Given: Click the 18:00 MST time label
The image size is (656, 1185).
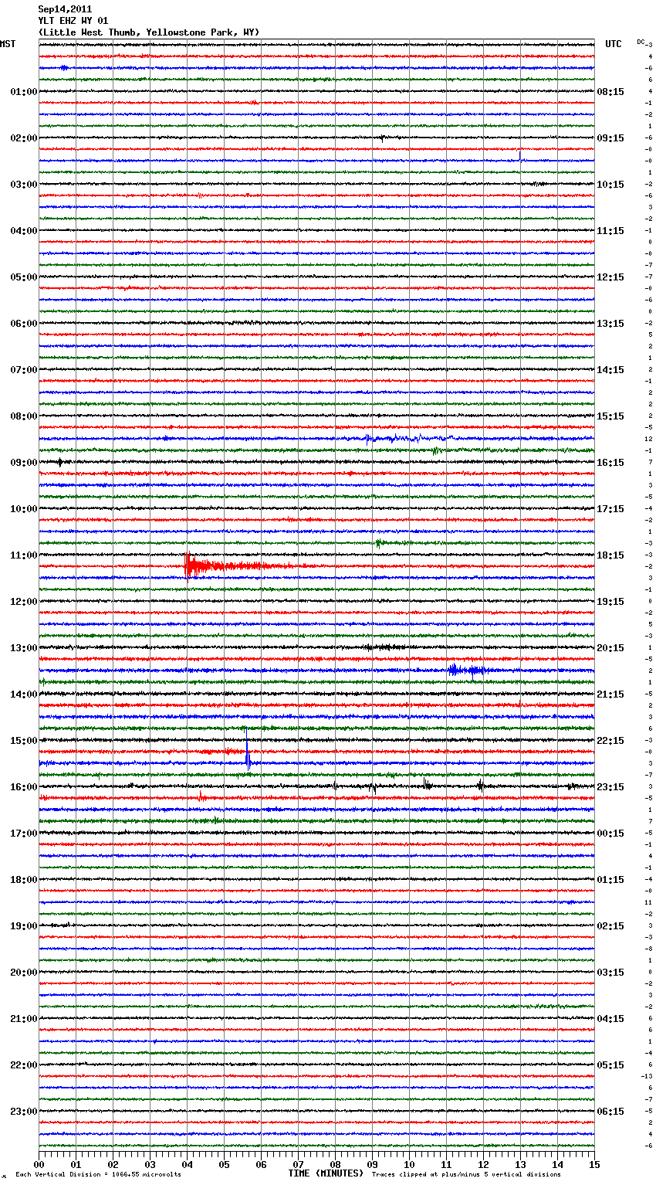Looking at the screenshot, I should 24,880.
